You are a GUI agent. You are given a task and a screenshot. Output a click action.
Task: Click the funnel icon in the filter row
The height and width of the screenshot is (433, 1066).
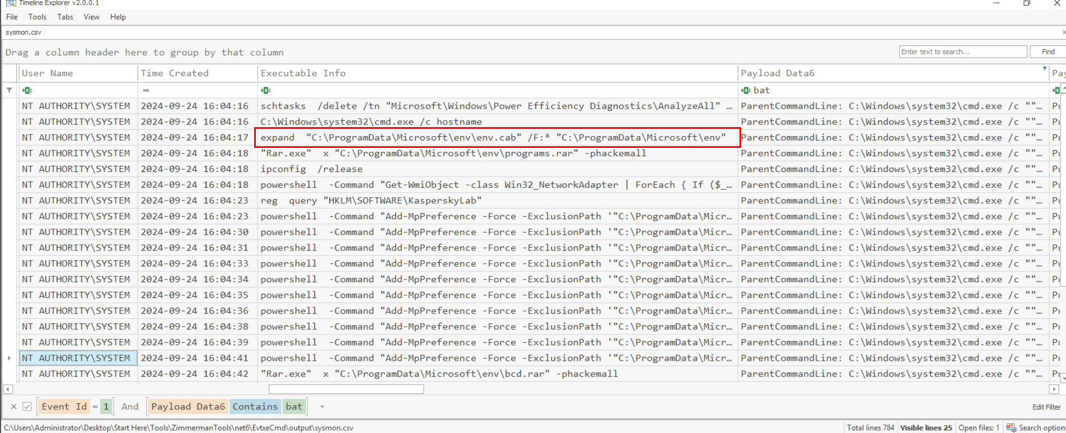tap(10, 90)
